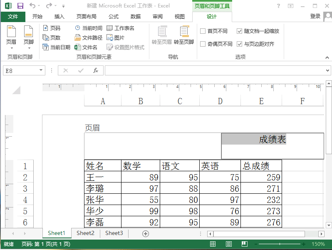Enable 首页不同 checkbox
The height and width of the screenshot is (250, 332).
(x=203, y=31)
